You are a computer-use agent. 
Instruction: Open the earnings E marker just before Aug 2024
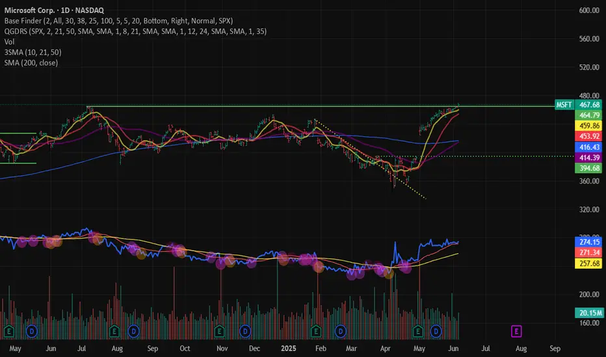[114, 331]
